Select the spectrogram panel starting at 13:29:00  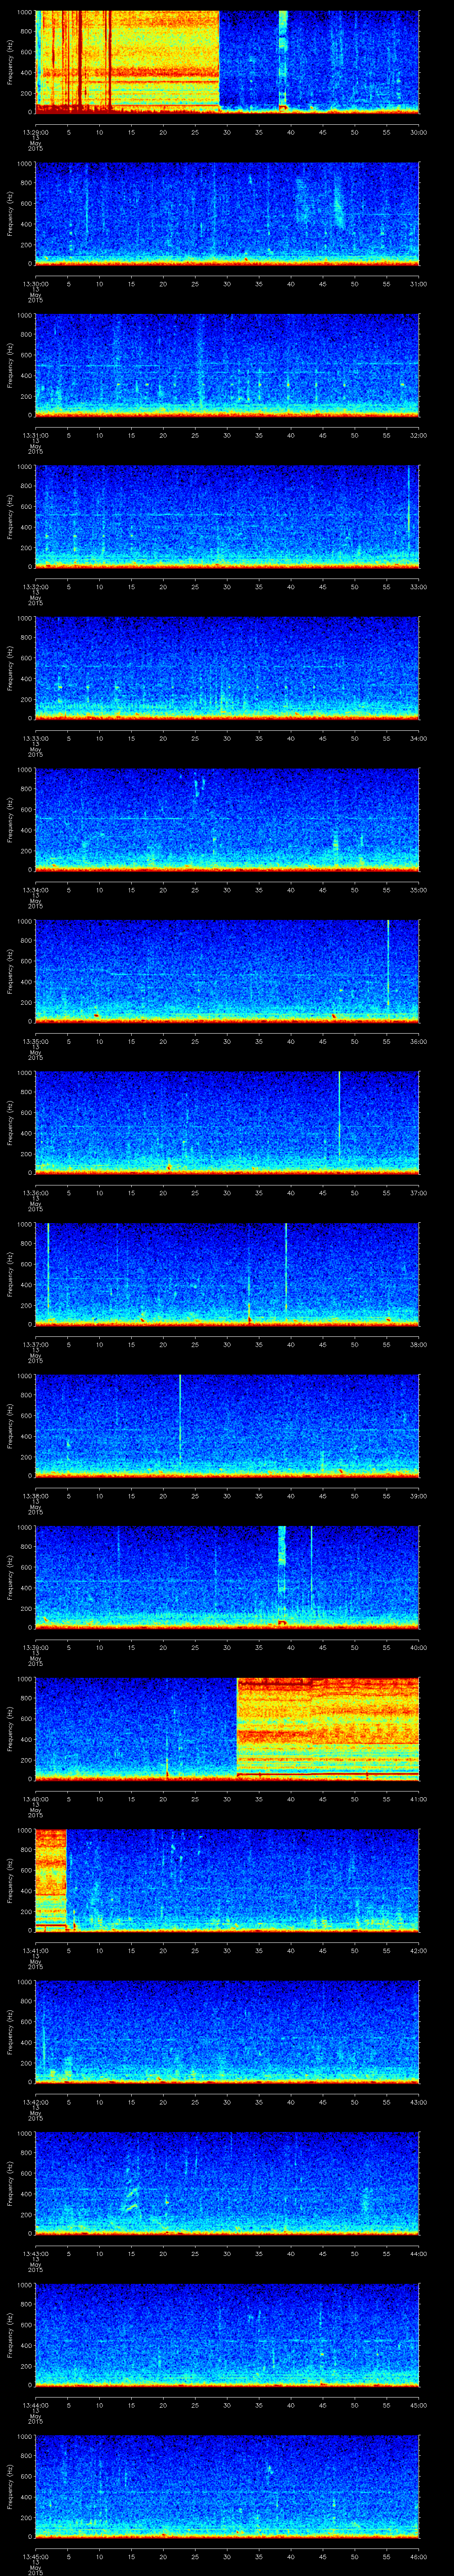pos(227,62)
